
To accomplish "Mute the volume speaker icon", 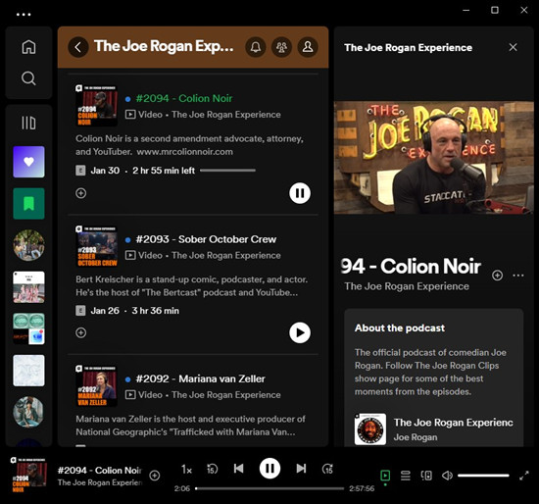I will click(x=447, y=476).
